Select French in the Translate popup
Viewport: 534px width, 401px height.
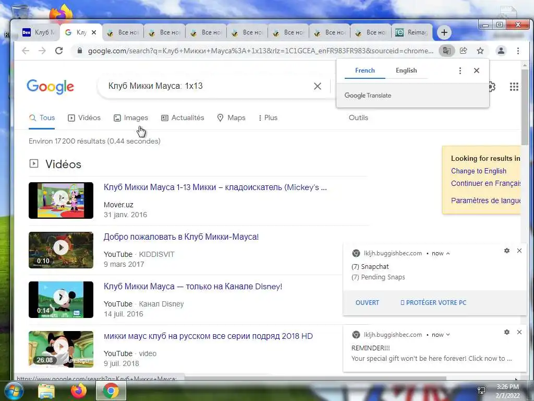point(365,70)
